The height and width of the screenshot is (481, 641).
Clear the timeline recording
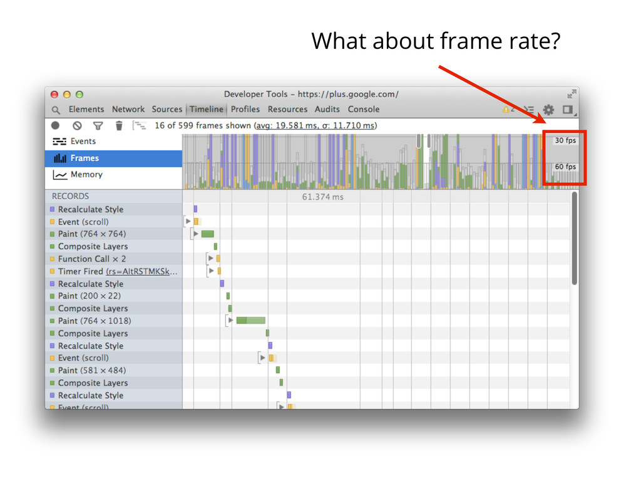(x=77, y=126)
